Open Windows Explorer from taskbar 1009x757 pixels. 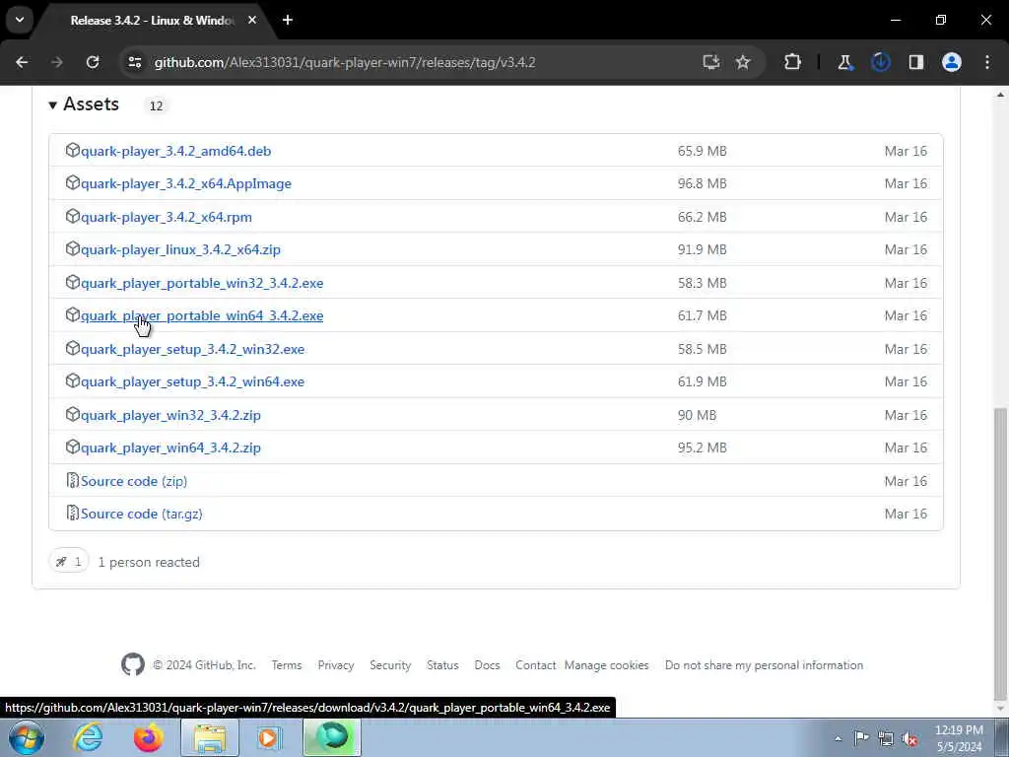coord(210,737)
